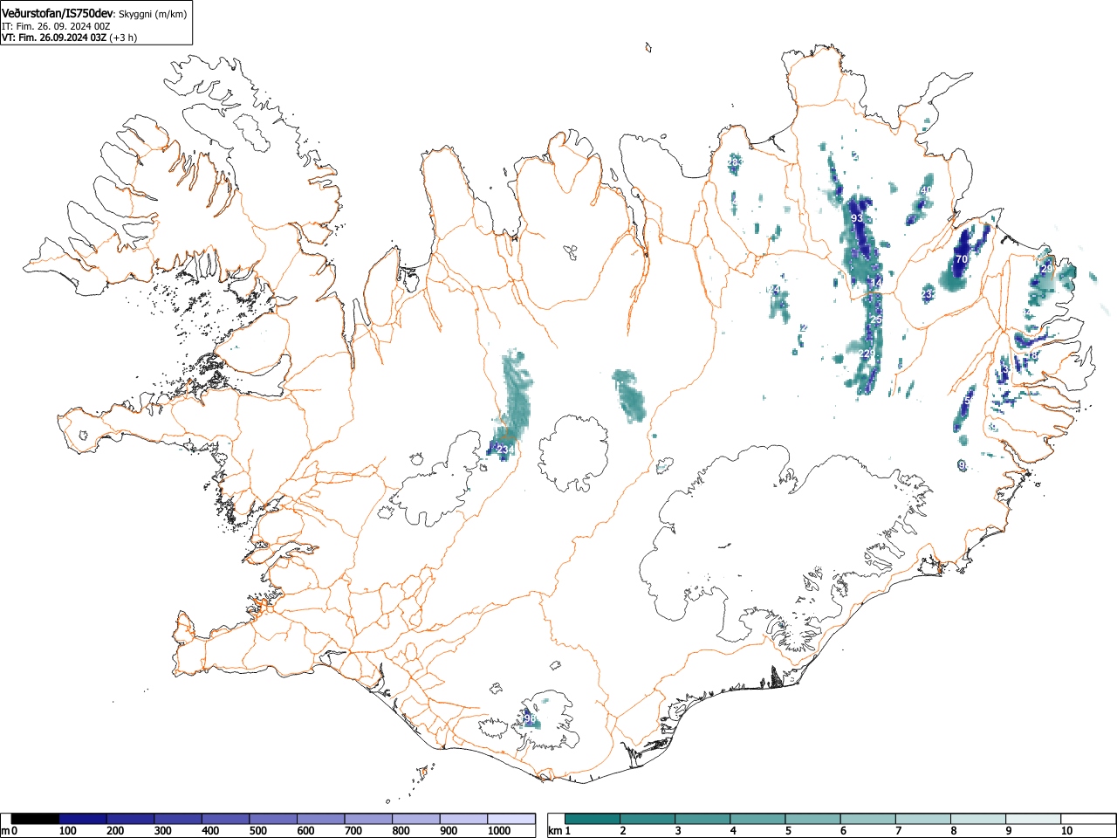Click the title text 'Veðurstofan/IS750dev: Skyggni (m/km)'
Screen dimensions: 1117x838
(x=94, y=13)
